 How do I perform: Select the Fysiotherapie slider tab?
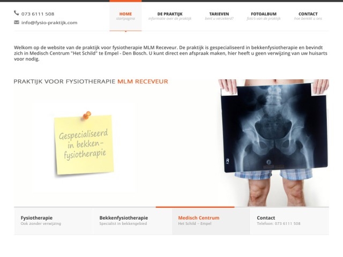click(54, 221)
